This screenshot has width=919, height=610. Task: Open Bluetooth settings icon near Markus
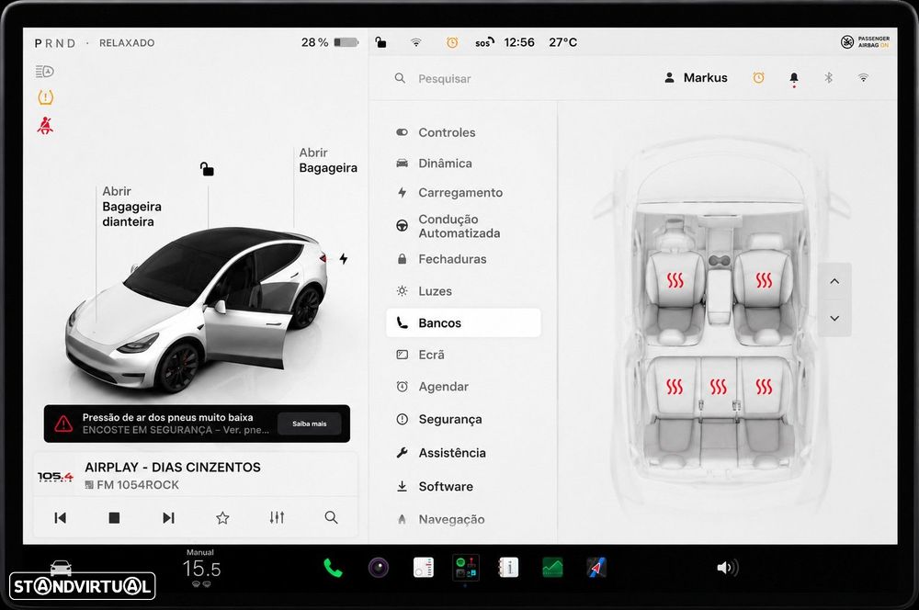pyautogui.click(x=828, y=77)
